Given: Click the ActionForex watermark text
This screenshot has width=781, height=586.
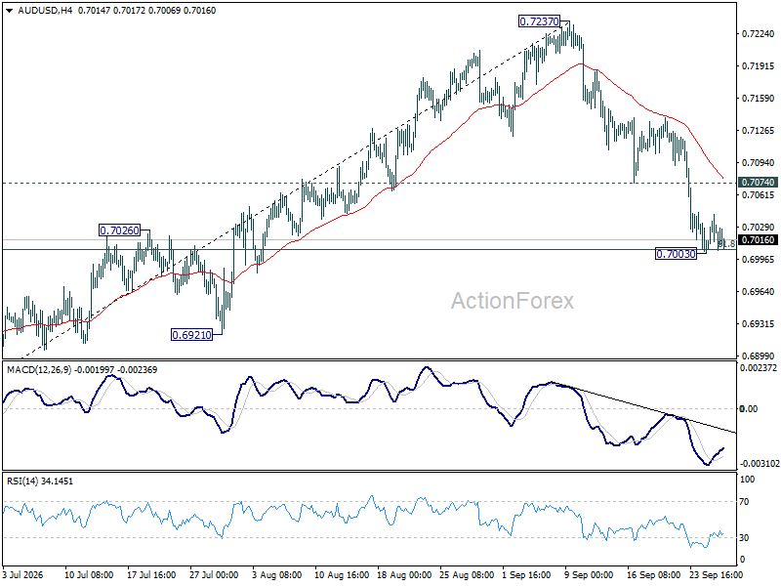Looking at the screenshot, I should tap(512, 301).
